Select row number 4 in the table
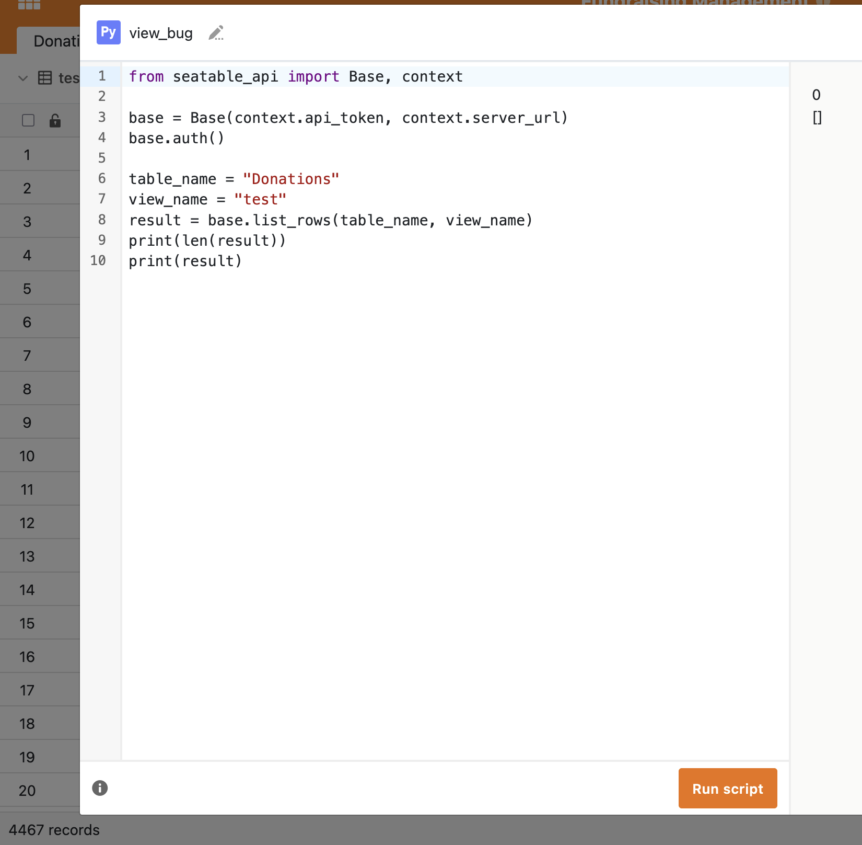This screenshot has height=845, width=862. point(27,255)
